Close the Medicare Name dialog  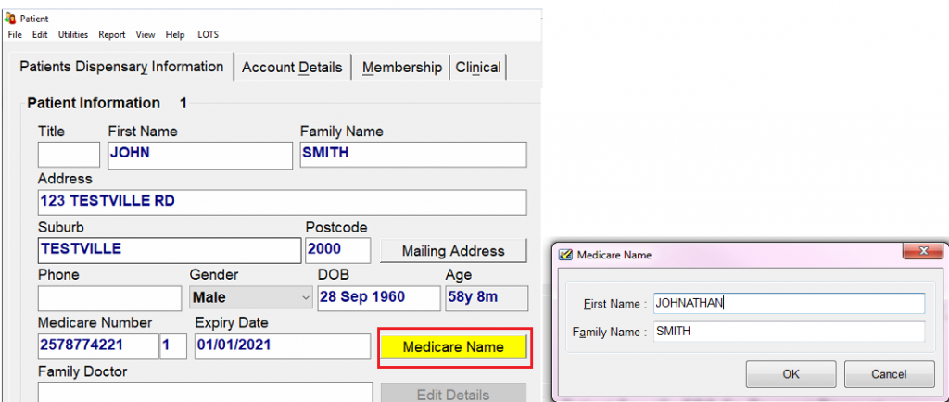click(x=922, y=252)
